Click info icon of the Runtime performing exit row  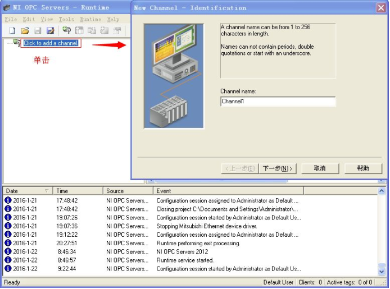click(8, 243)
